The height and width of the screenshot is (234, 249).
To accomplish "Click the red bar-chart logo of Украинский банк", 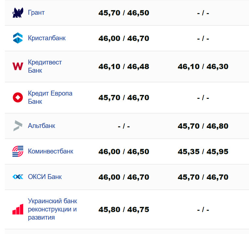I will click(x=18, y=209).
